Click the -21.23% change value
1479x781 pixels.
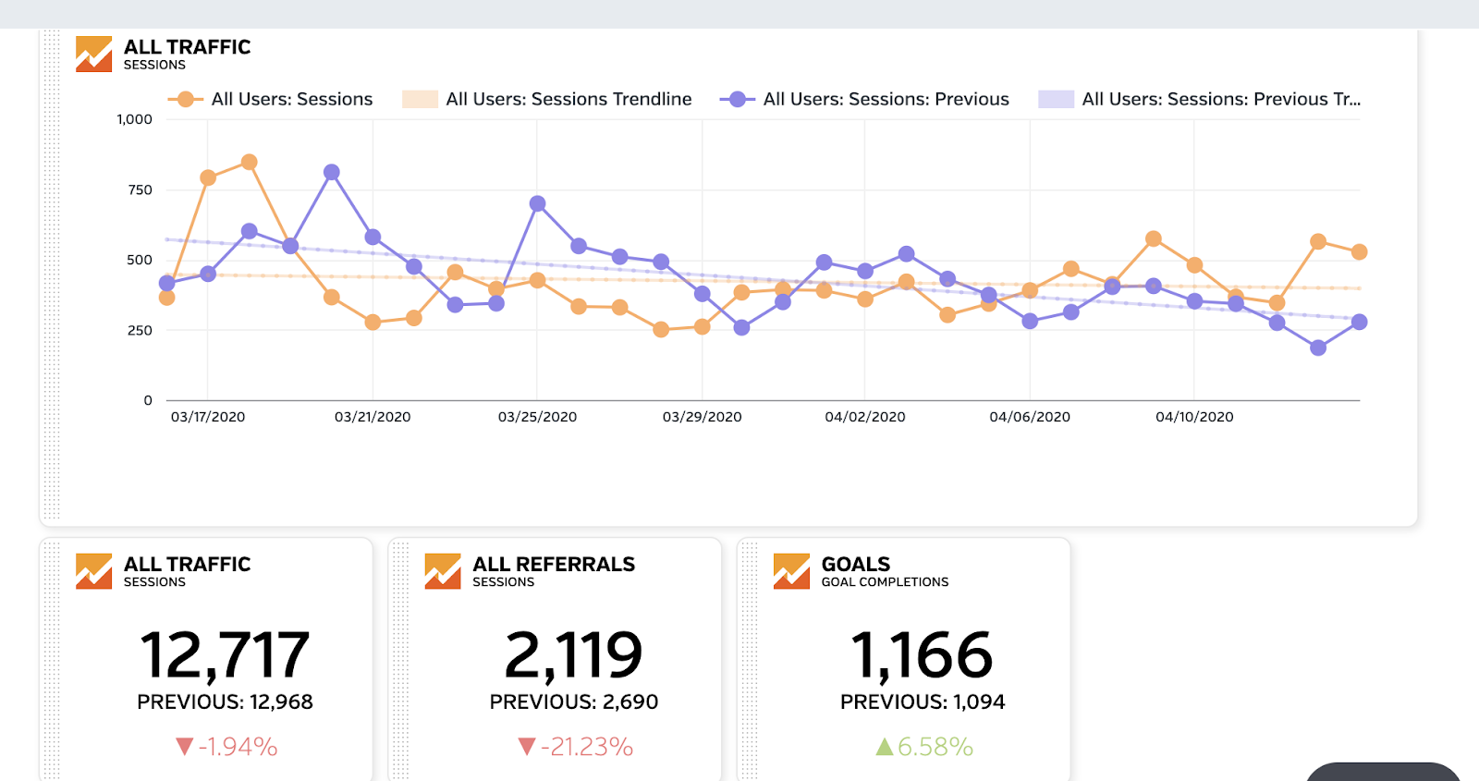[587, 747]
